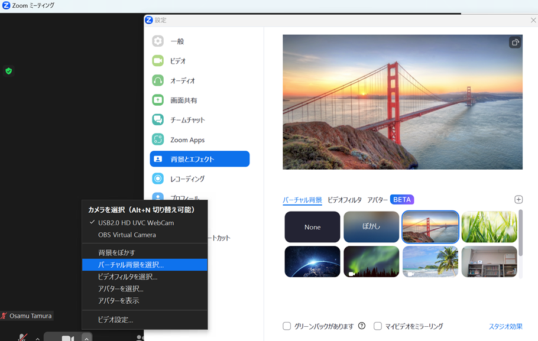Open the ビデオ settings section
This screenshot has width=538, height=341.
coord(177,61)
